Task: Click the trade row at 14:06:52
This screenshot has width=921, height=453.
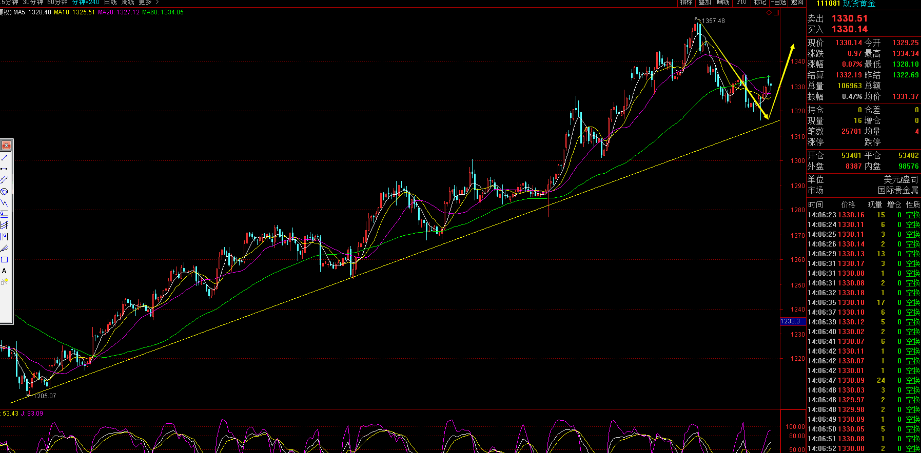Action: pyautogui.click(x=864, y=449)
